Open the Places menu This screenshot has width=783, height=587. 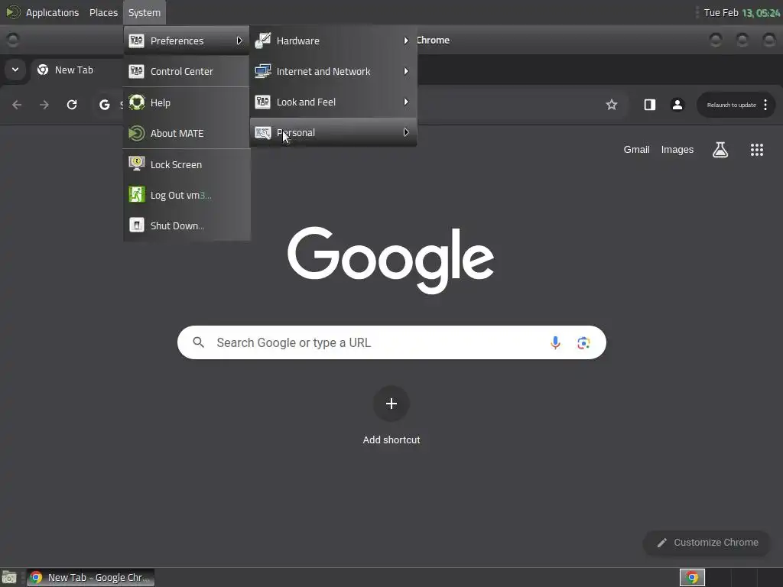coord(103,12)
